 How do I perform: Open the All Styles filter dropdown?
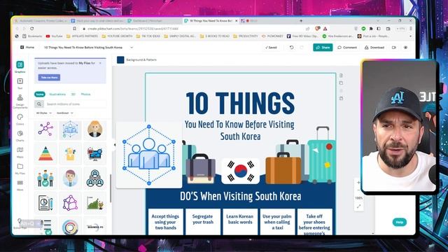click(43, 113)
